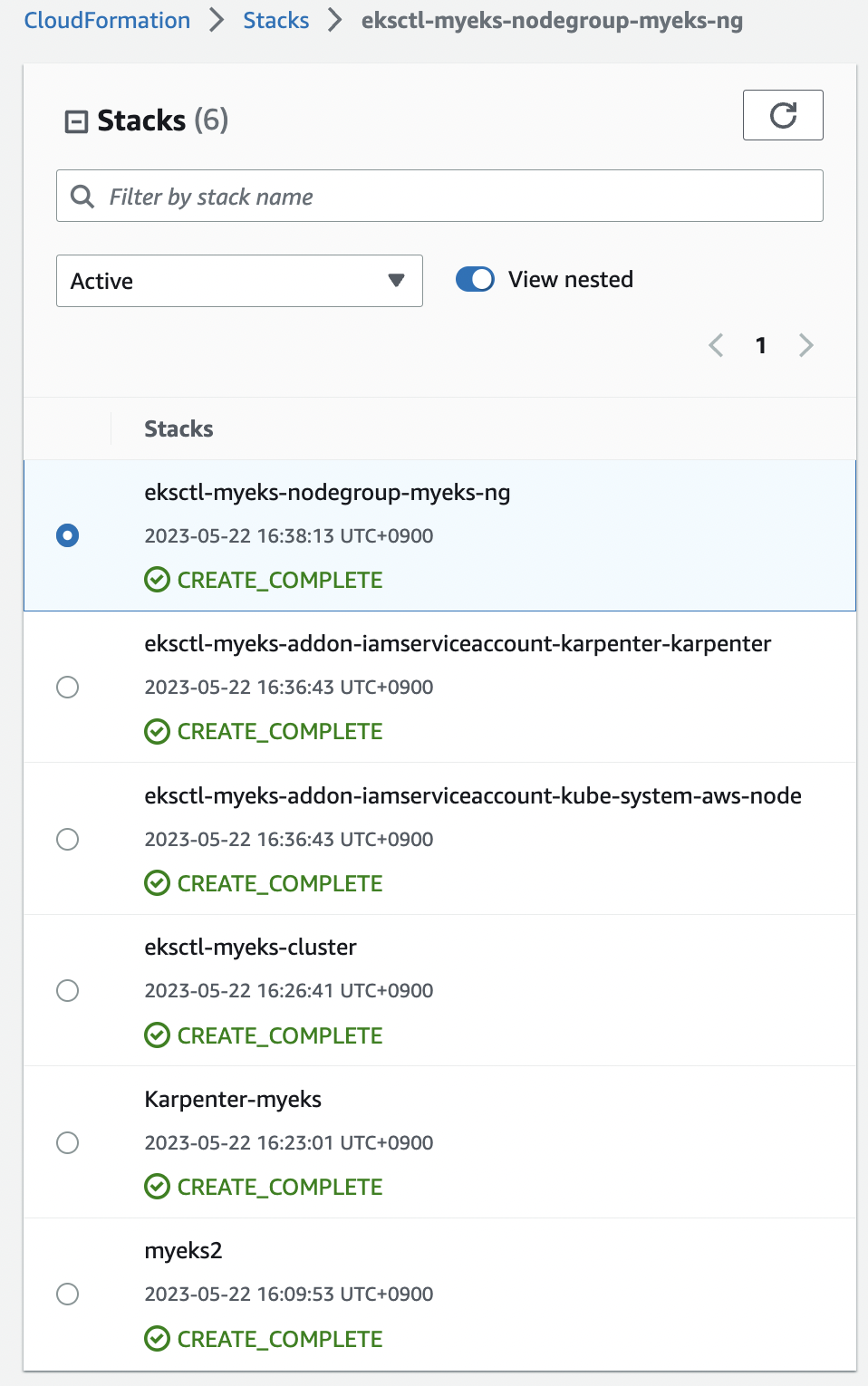Viewport: 868px width, 1386px height.
Task: Select eksctl-myeks-cluster radio button
Action: 67,990
